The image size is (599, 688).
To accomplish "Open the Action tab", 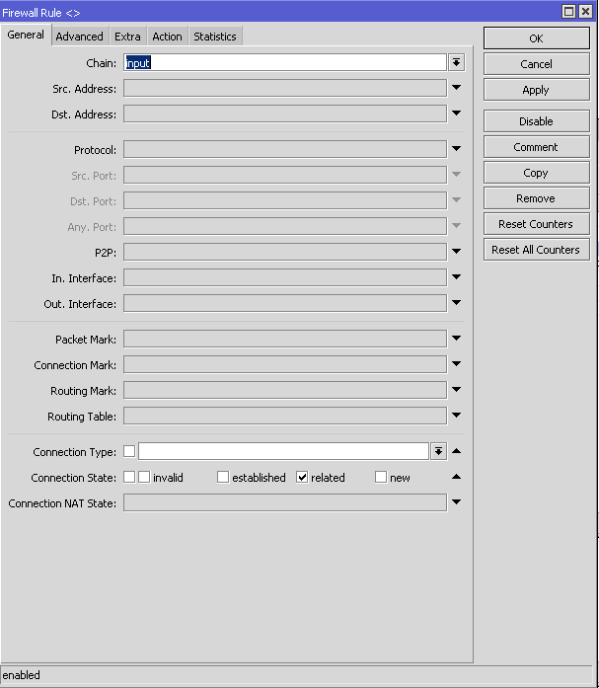I will coord(167,37).
